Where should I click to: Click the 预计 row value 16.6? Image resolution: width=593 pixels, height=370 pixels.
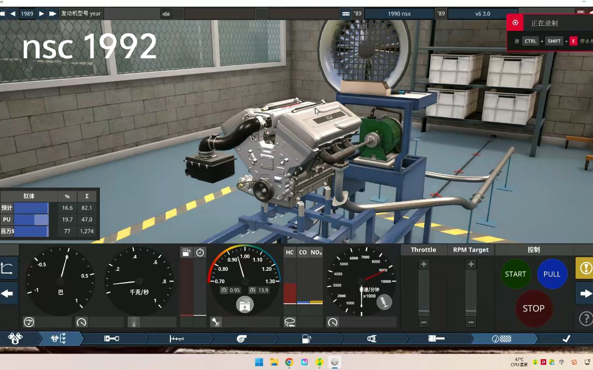(x=67, y=208)
